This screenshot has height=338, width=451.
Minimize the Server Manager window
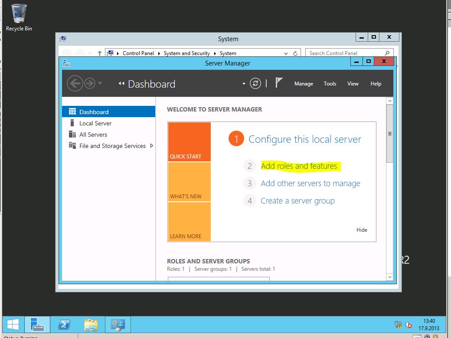(356, 61)
